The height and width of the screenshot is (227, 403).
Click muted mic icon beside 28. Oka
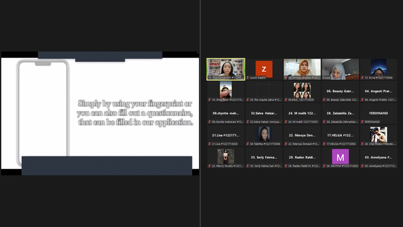tap(363, 144)
